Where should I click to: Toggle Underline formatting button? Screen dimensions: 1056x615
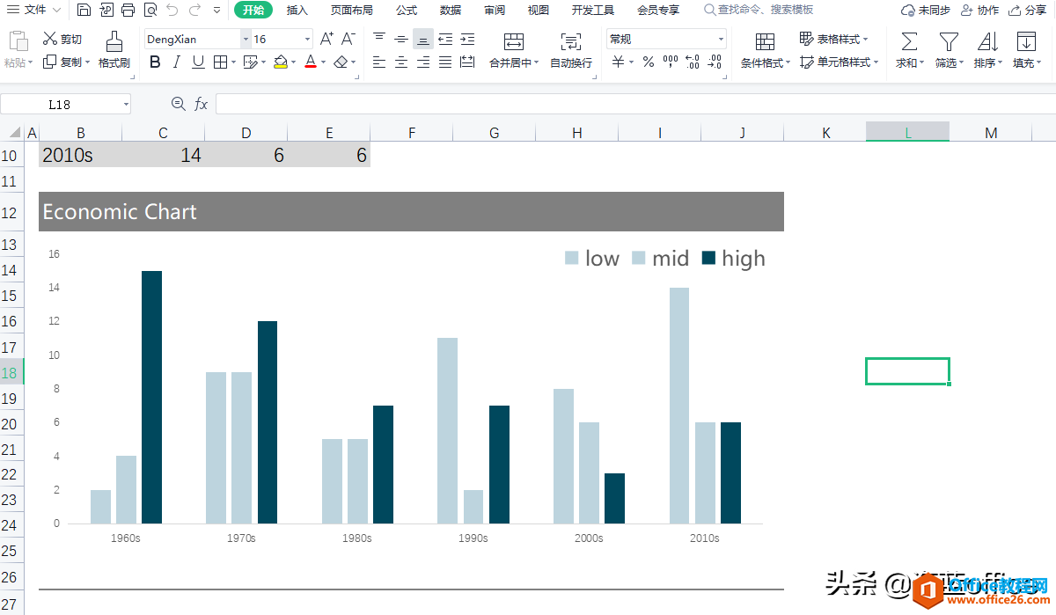[x=198, y=62]
